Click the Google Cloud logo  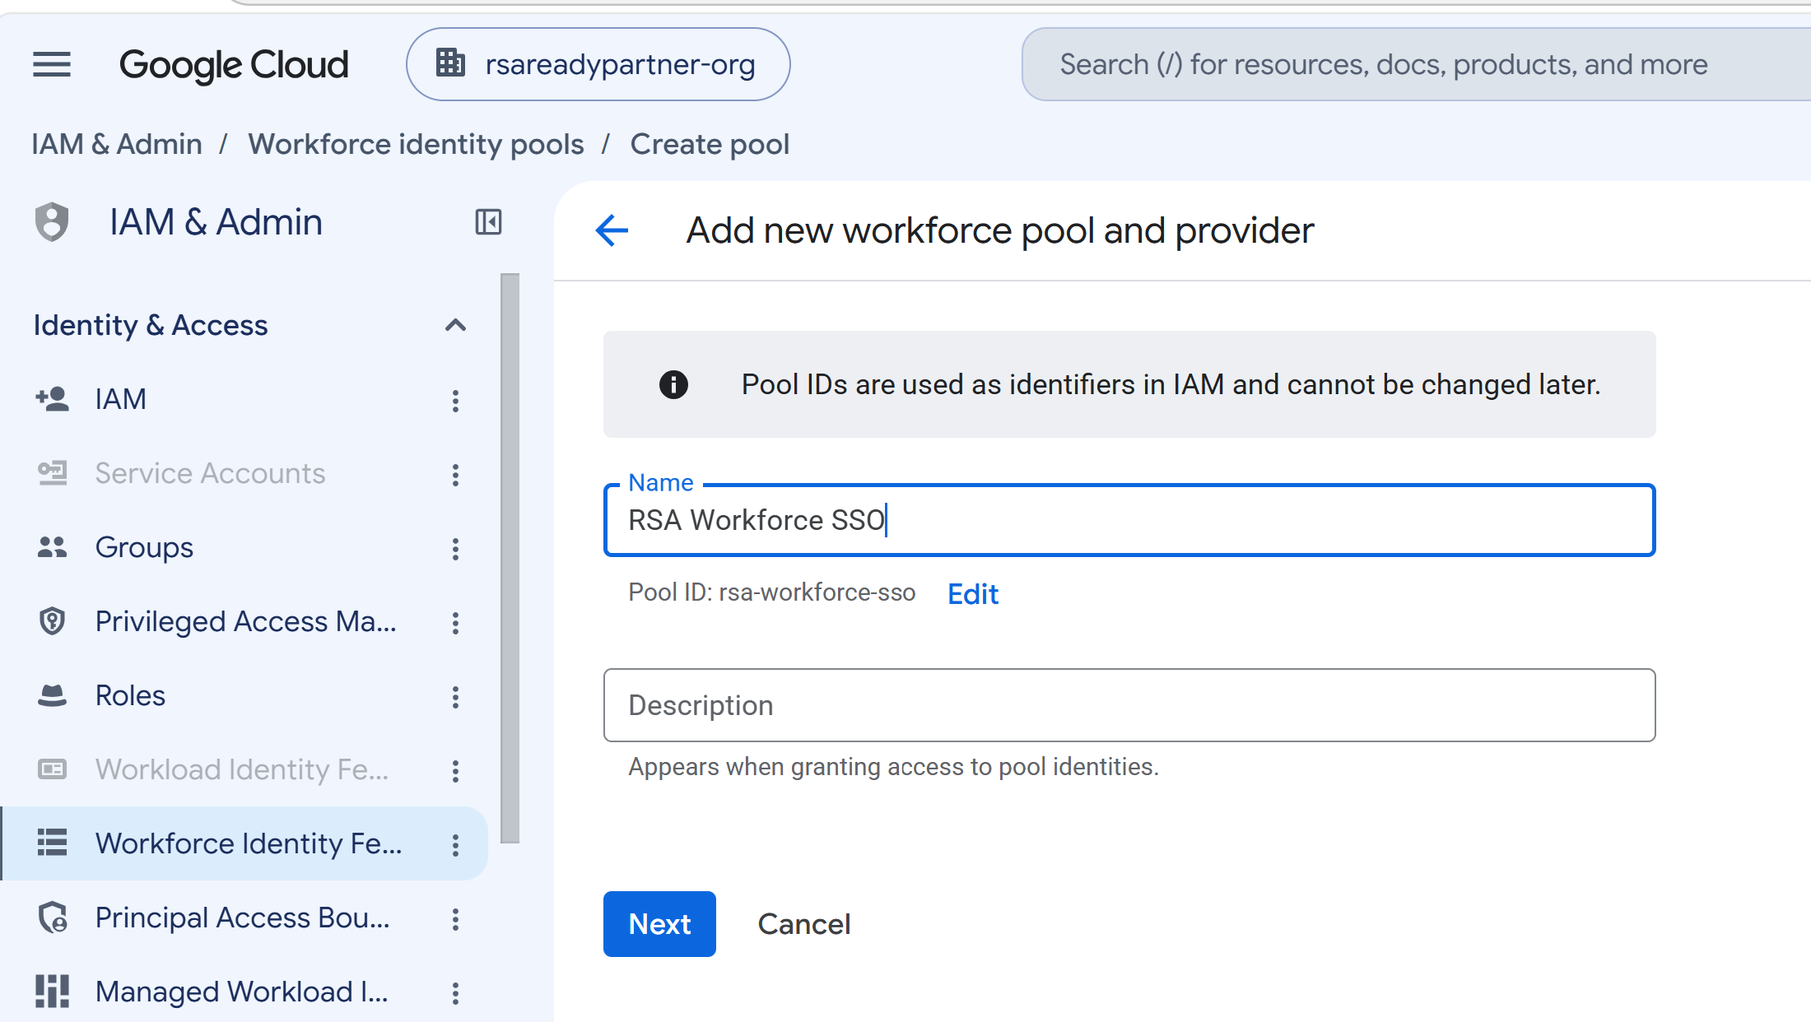(x=234, y=64)
